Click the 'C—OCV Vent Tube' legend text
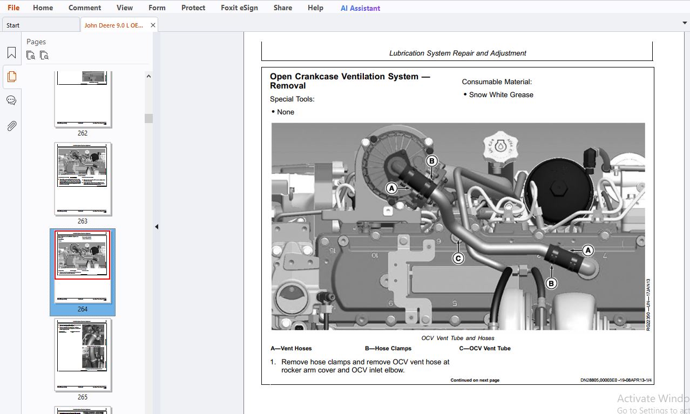 485,348
